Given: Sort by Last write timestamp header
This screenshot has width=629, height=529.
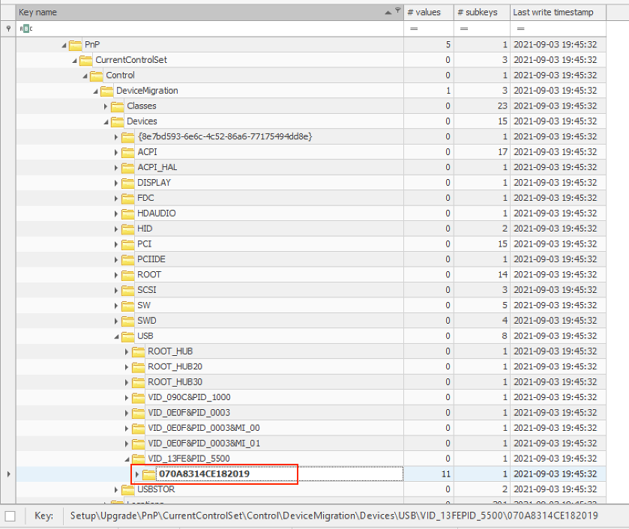Looking at the screenshot, I should [x=558, y=13].
